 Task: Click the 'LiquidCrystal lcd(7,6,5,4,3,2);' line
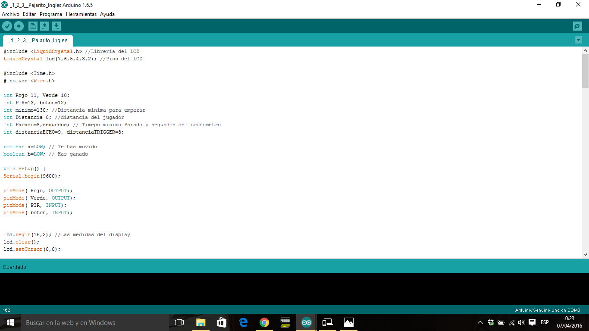point(50,59)
